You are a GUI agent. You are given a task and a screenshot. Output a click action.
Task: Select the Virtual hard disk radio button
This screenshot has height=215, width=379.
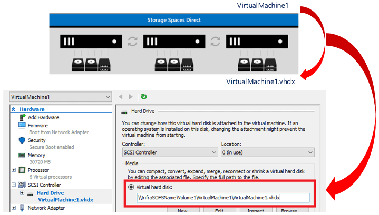131,187
